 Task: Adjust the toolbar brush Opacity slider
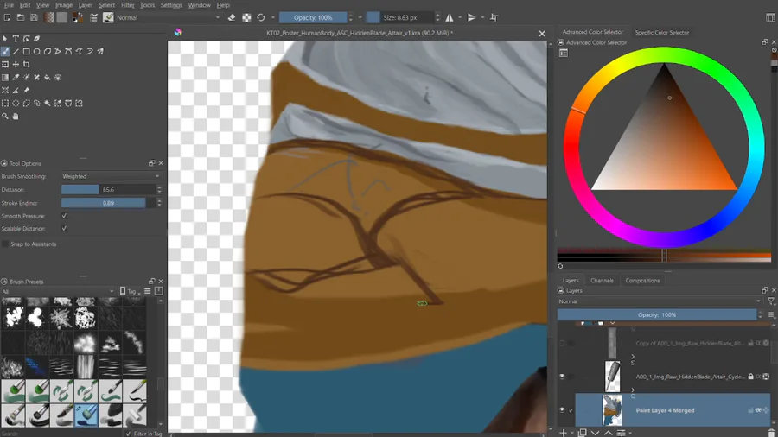[313, 17]
